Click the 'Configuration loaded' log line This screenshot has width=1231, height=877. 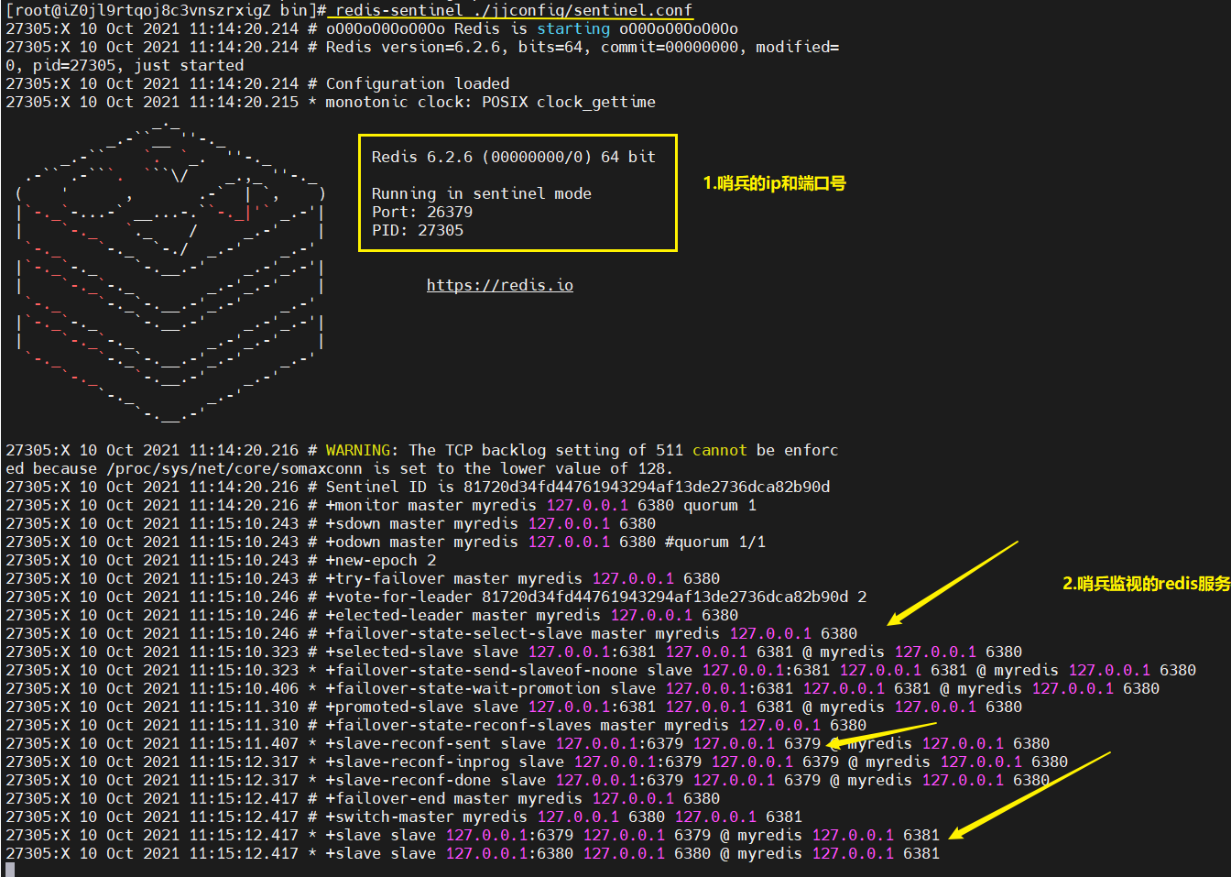pos(257,83)
